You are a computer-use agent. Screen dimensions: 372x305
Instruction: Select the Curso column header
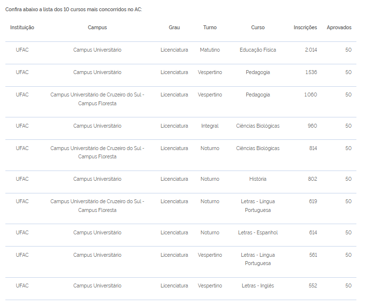(x=258, y=28)
